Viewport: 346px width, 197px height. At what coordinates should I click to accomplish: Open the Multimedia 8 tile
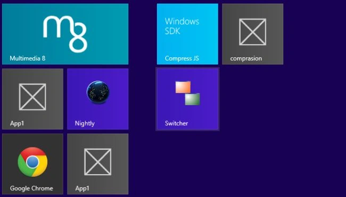click(x=65, y=34)
